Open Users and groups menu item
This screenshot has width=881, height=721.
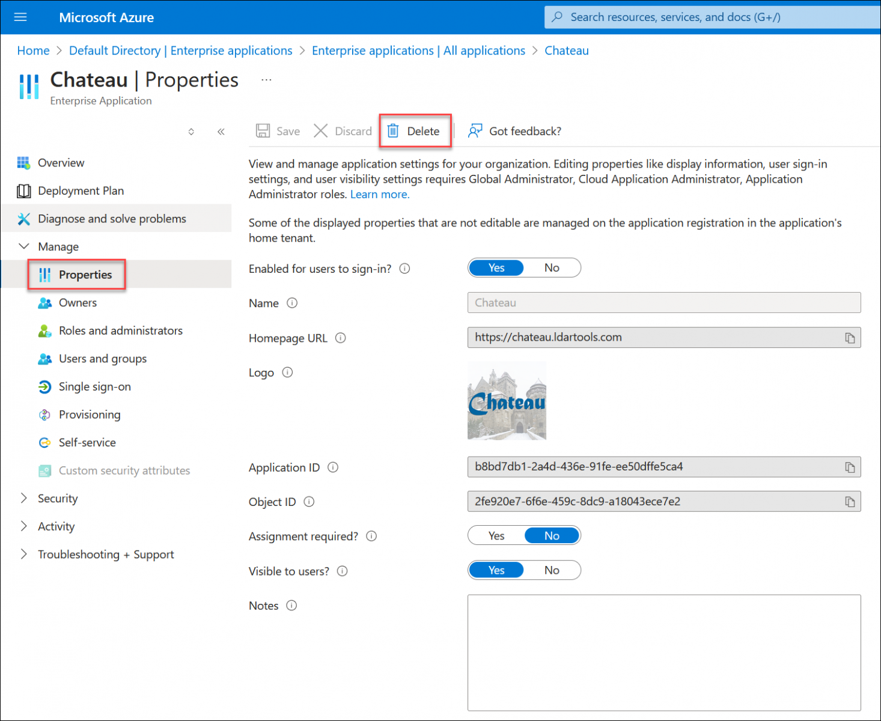click(102, 359)
